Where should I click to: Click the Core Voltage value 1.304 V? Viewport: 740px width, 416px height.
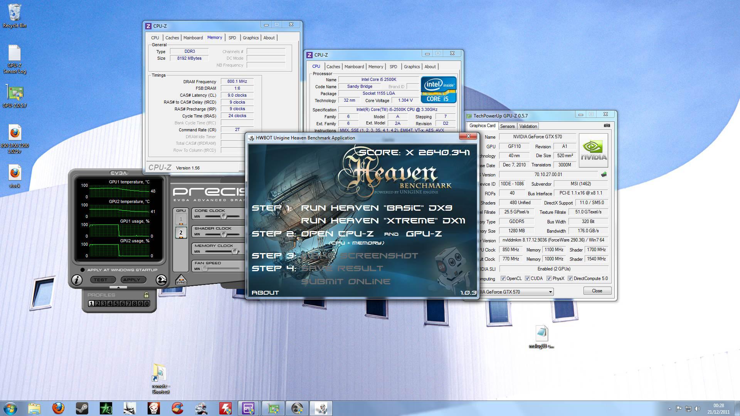pos(405,101)
